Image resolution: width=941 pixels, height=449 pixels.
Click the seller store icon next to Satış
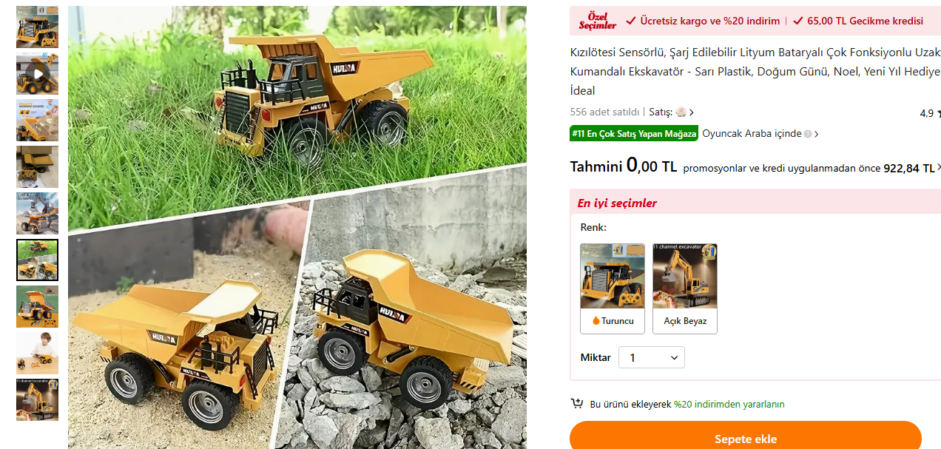[x=681, y=112]
